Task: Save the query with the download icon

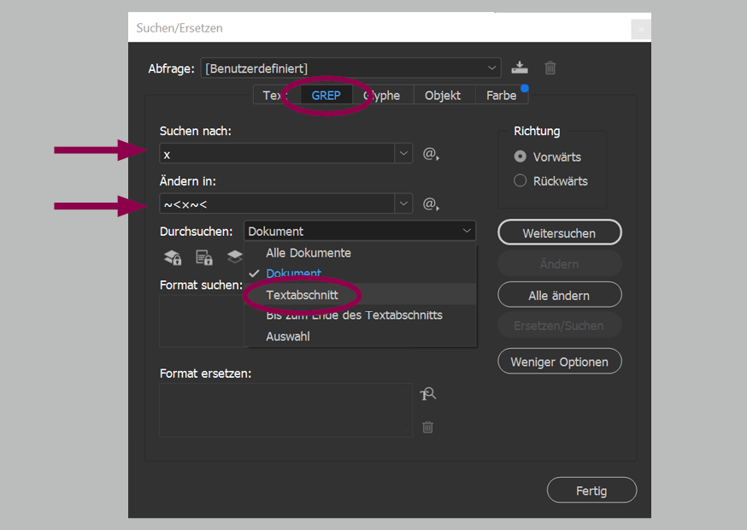Action: (x=520, y=68)
